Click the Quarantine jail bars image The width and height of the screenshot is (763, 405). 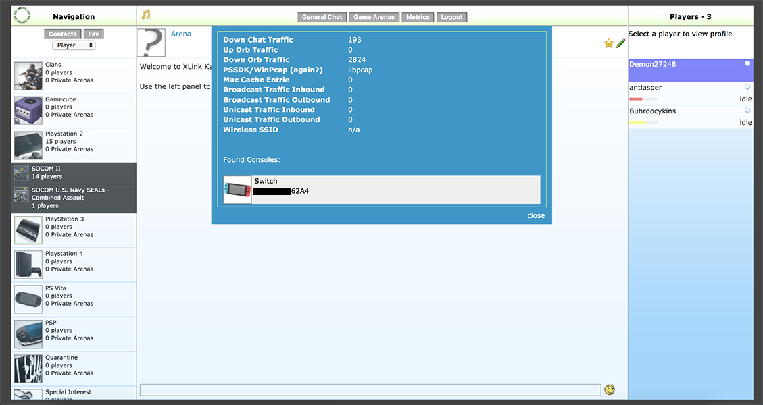pyautogui.click(x=28, y=369)
